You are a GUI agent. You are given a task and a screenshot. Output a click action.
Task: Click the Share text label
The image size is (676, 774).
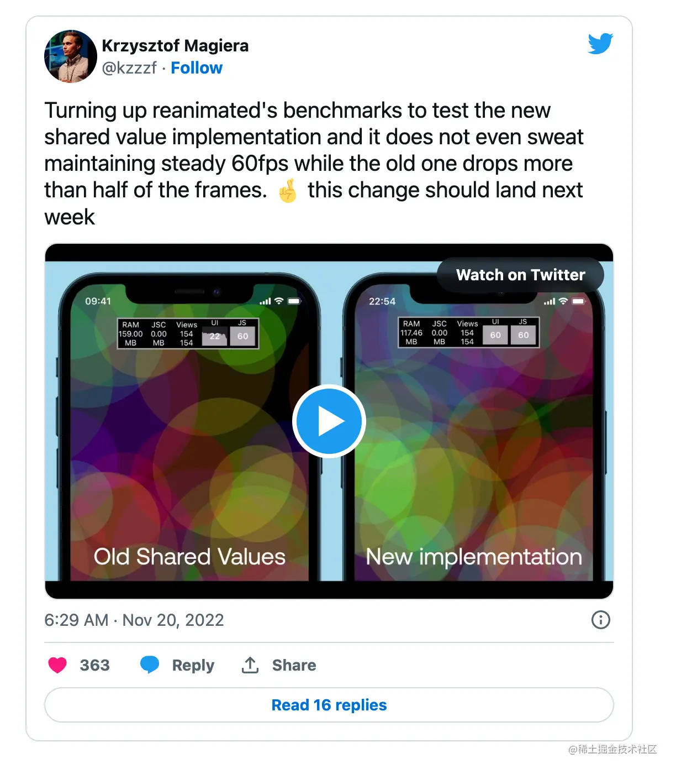pyautogui.click(x=294, y=665)
